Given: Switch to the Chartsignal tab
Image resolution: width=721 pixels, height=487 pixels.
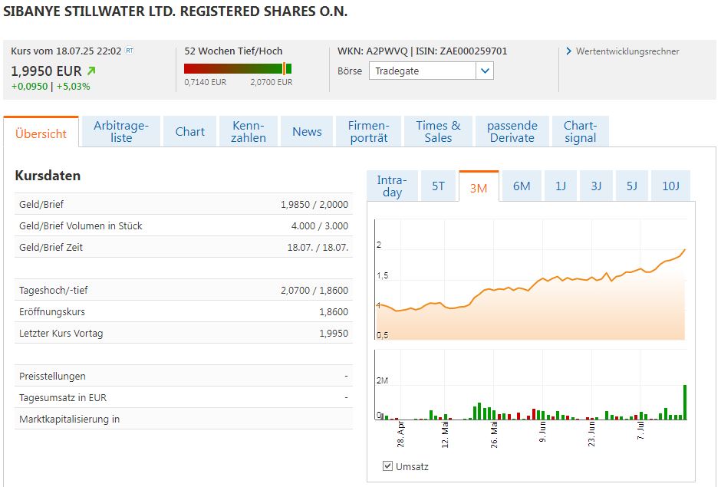Looking at the screenshot, I should coord(580,131).
